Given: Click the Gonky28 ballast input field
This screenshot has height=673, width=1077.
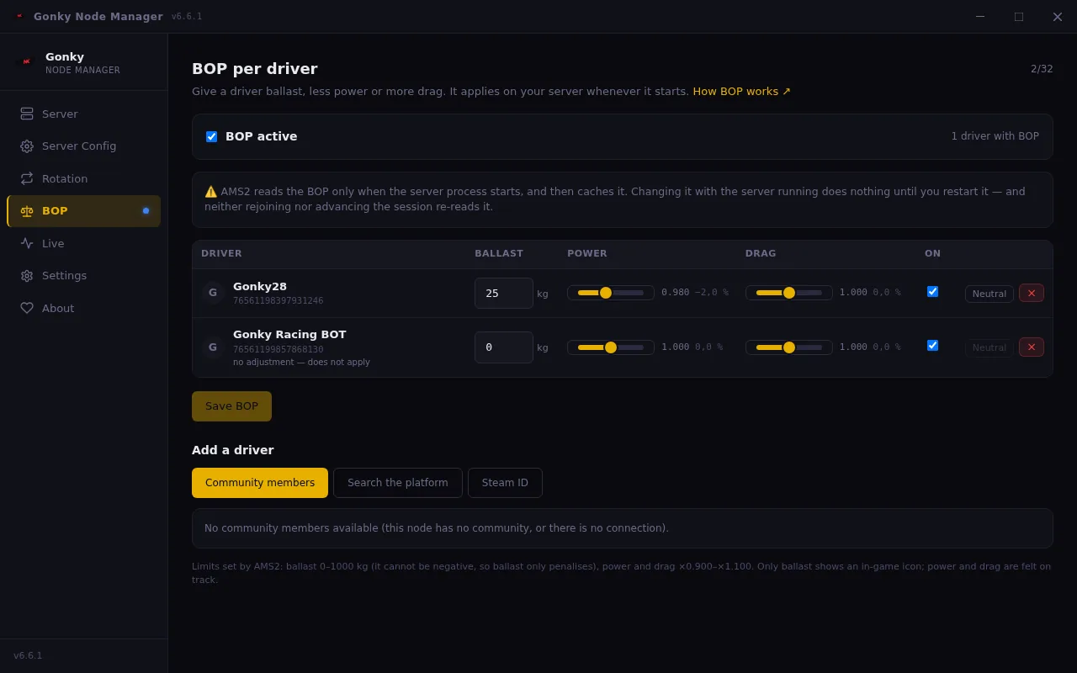Looking at the screenshot, I should [504, 294].
